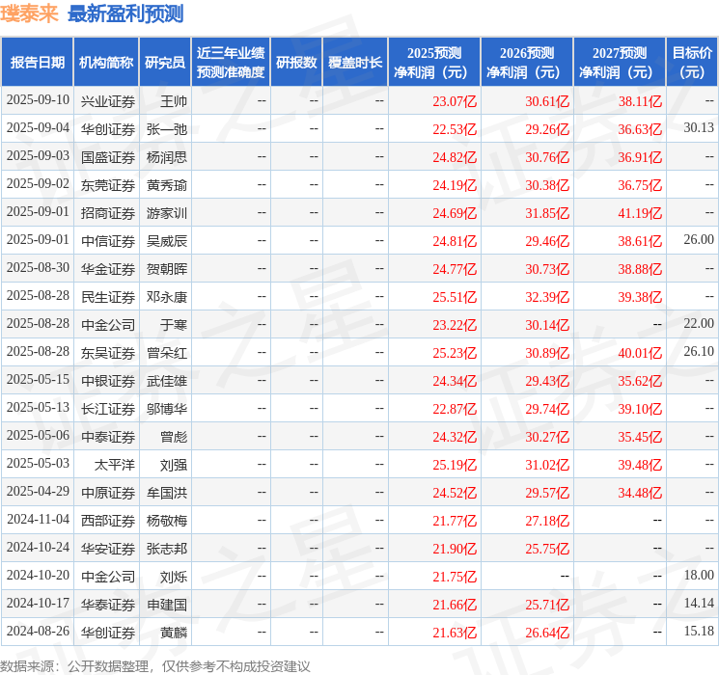
Task: Select 中银证券 institution cell
Action: click(108, 381)
